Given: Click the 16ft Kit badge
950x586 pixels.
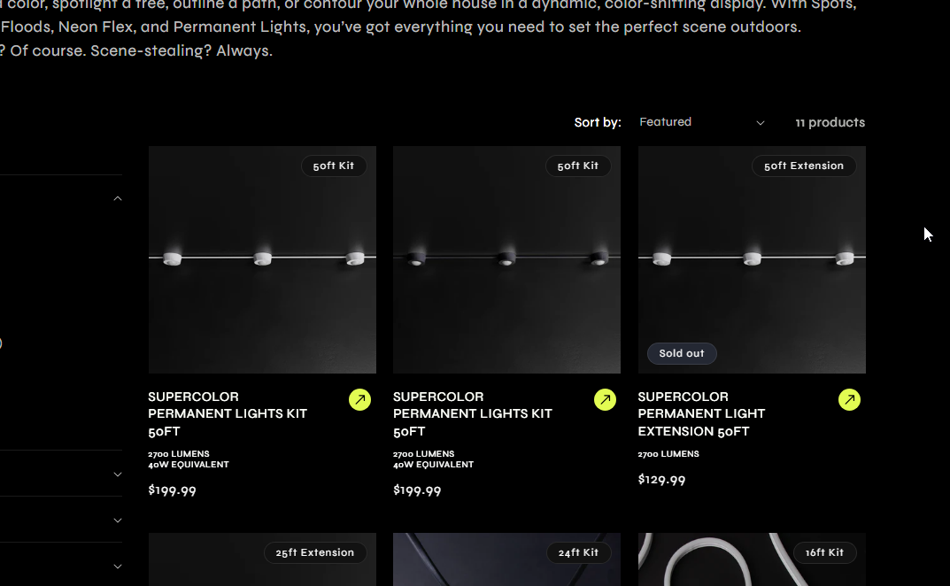Looking at the screenshot, I should pos(824,552).
